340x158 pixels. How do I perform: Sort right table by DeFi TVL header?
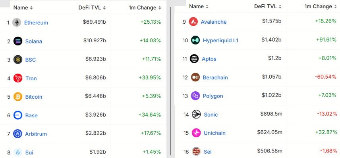coord(269,6)
